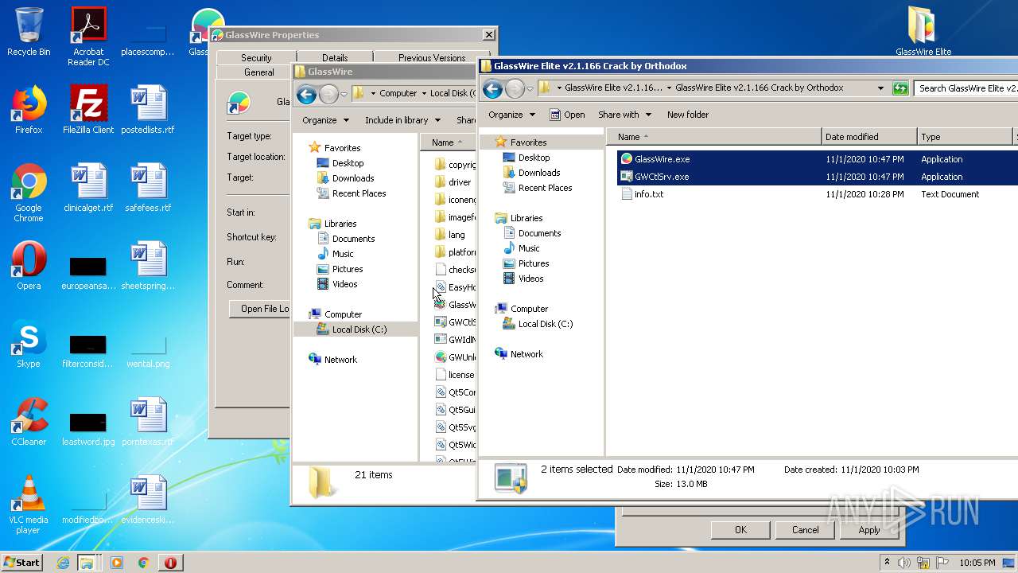The width and height of the screenshot is (1018, 573).
Task: Select Recent Places in crack window sidebar
Action: (545, 188)
